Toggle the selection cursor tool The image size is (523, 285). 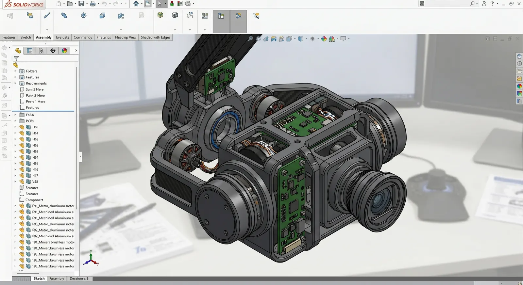pos(160,4)
